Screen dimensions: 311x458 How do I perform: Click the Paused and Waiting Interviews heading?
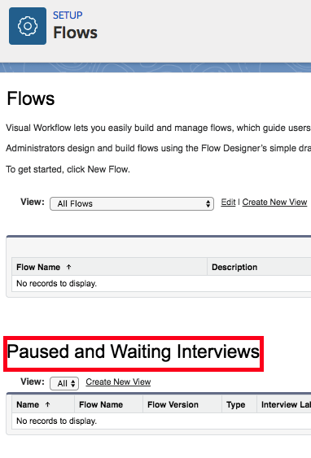[134, 351]
